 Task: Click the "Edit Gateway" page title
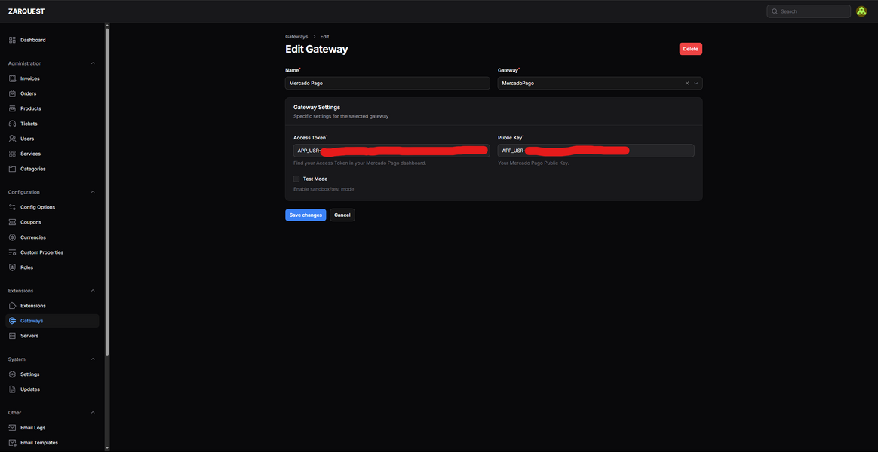click(x=316, y=49)
